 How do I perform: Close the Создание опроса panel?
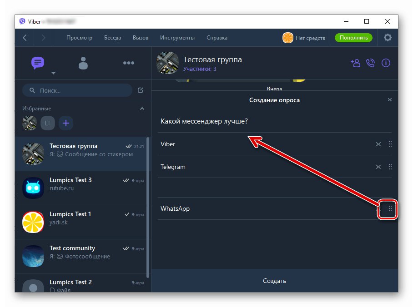click(x=390, y=100)
